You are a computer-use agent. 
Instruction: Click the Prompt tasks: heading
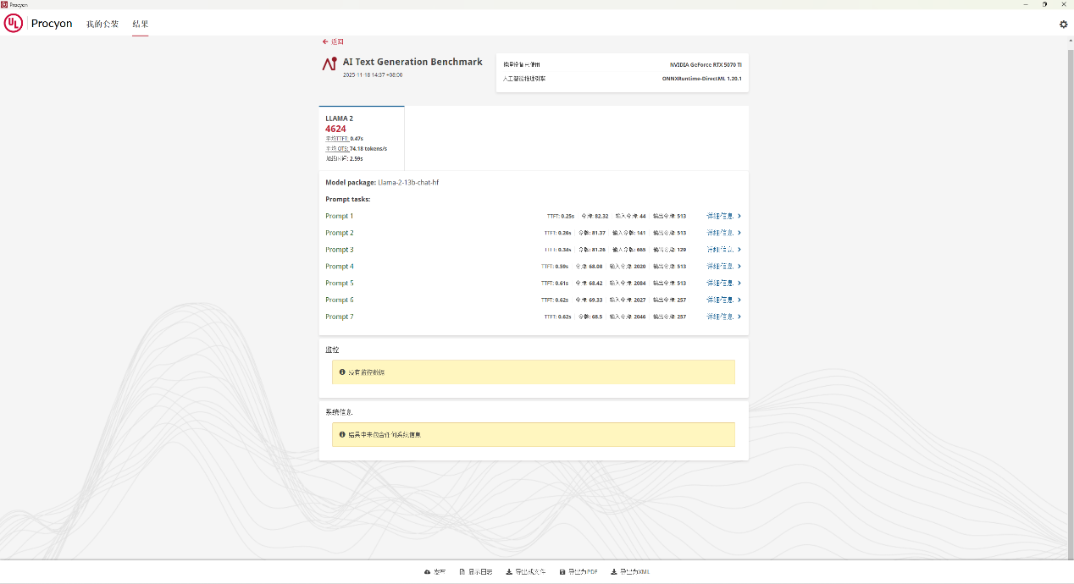[x=348, y=199]
